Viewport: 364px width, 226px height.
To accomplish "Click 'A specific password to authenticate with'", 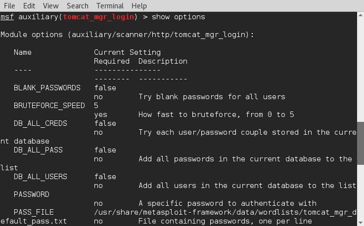I will click(x=227, y=203).
